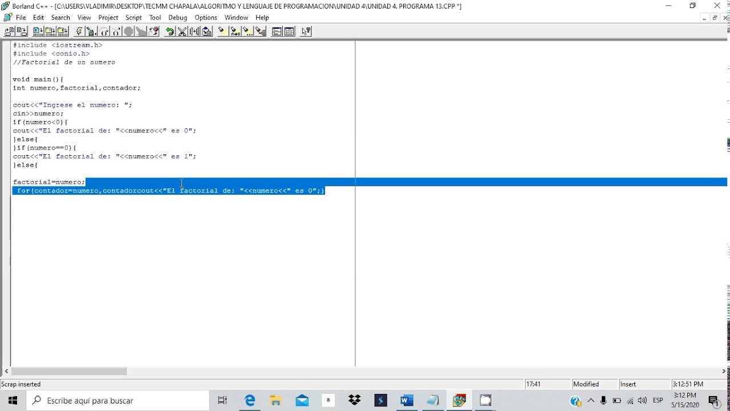This screenshot has height=411, width=730.
Task: Show hidden system tray icons chevron
Action: pyautogui.click(x=591, y=401)
